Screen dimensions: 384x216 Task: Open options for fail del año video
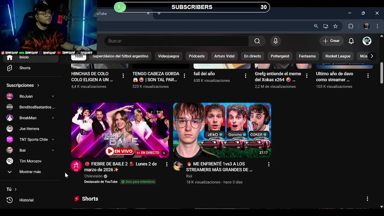coord(245,76)
